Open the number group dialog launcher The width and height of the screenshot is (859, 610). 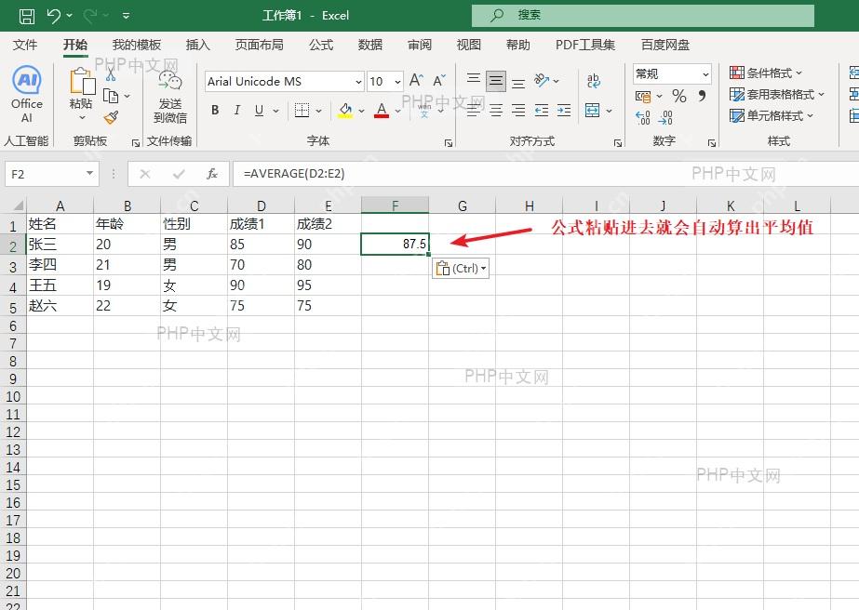coord(712,143)
